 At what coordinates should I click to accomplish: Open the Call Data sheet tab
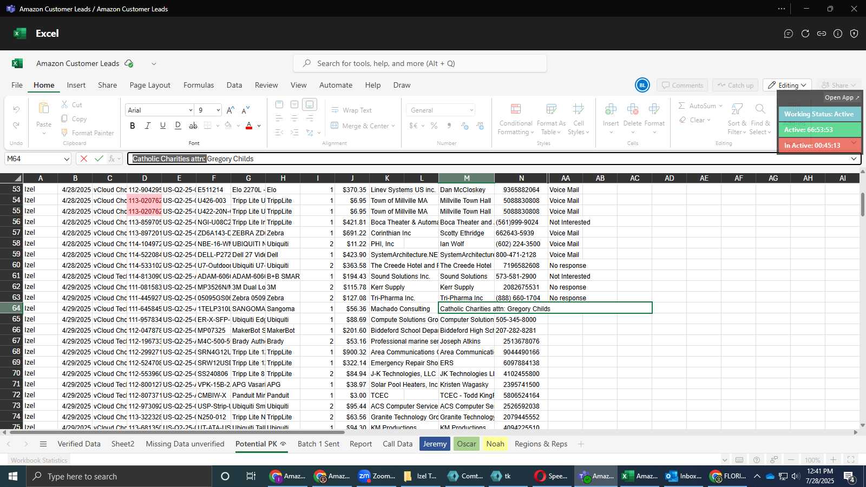click(x=397, y=444)
